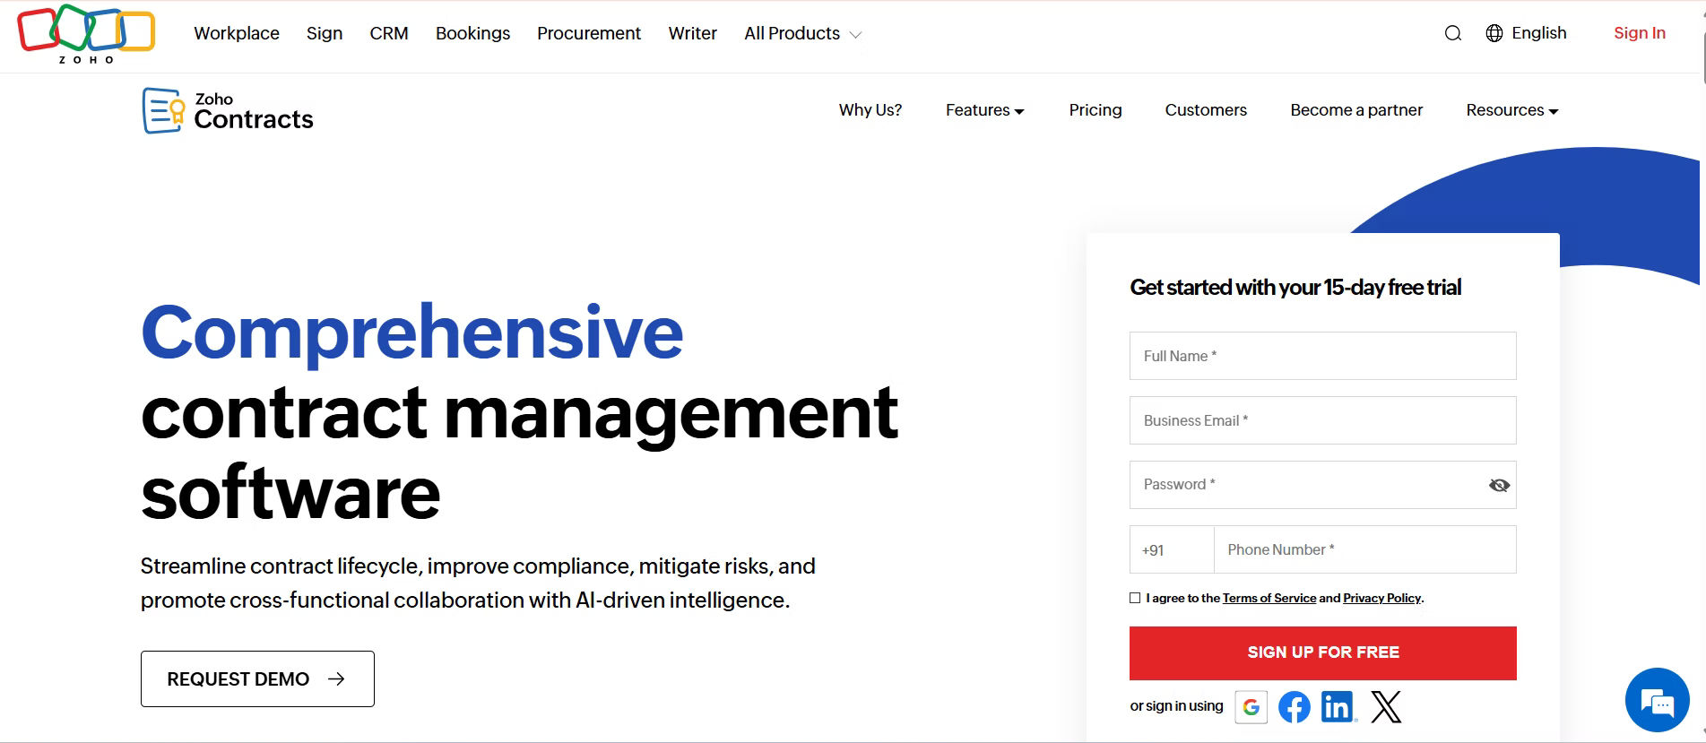Click the search magnifier icon
The image size is (1706, 743).
[x=1453, y=33]
